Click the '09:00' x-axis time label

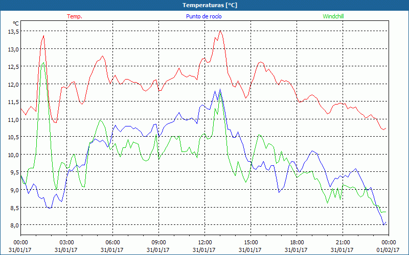coord(158,242)
